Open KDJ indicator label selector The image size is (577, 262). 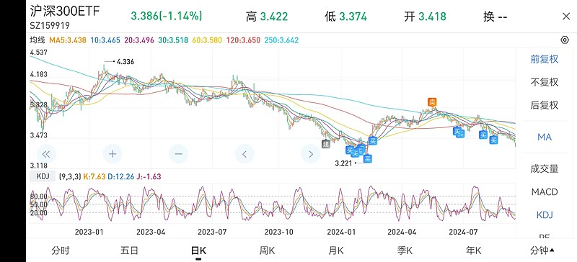[43, 176]
